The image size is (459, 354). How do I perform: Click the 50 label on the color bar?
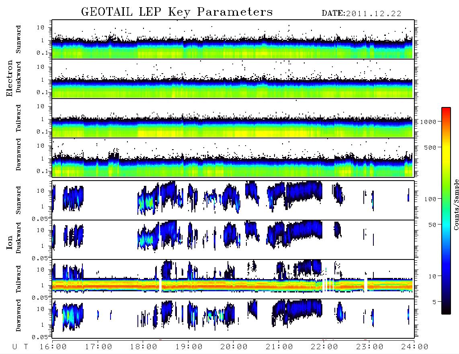click(x=432, y=225)
